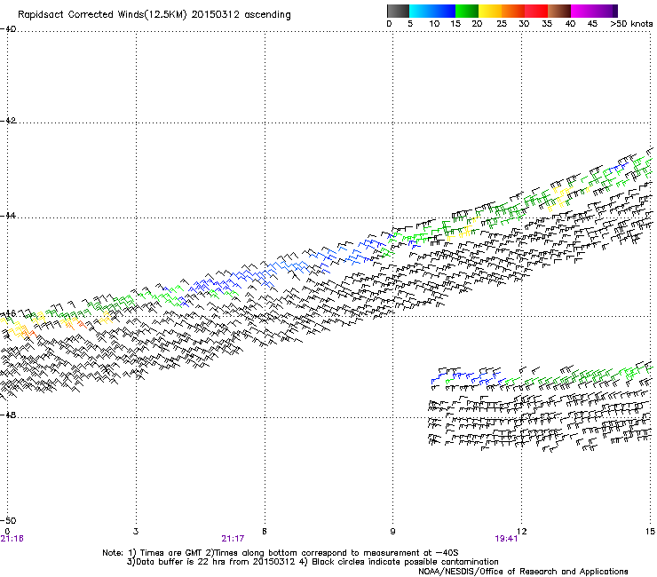
Task: Click the green 15–20 knots legend segment
Action: click(x=467, y=11)
